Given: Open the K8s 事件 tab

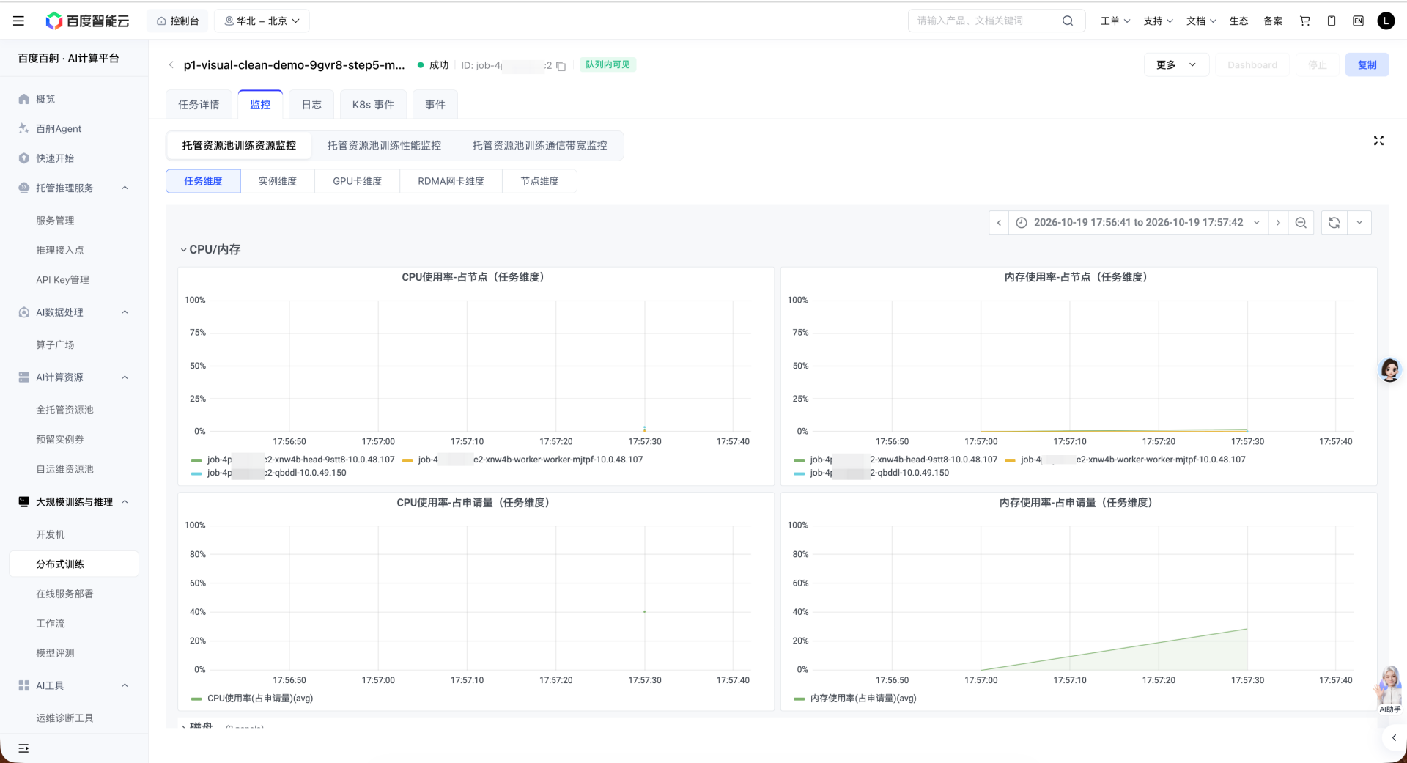Looking at the screenshot, I should [373, 105].
